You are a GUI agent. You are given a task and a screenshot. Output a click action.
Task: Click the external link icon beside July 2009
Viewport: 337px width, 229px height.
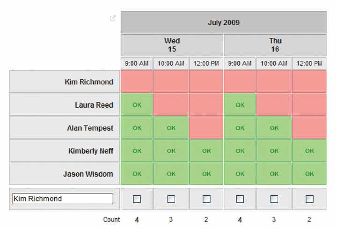point(112,18)
